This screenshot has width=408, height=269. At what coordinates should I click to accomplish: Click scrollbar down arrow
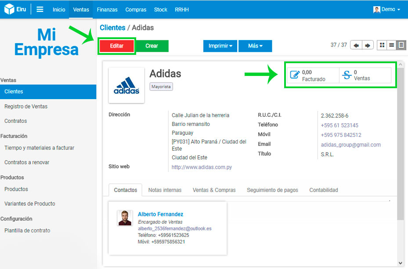tap(400, 263)
